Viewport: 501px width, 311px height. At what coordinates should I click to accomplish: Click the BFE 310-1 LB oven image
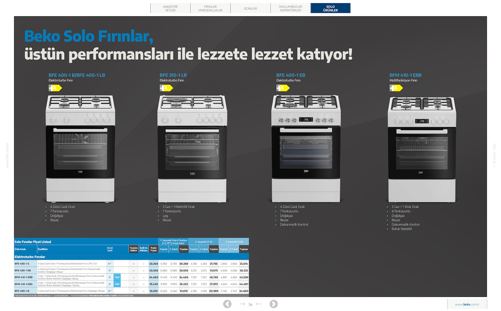click(x=192, y=149)
